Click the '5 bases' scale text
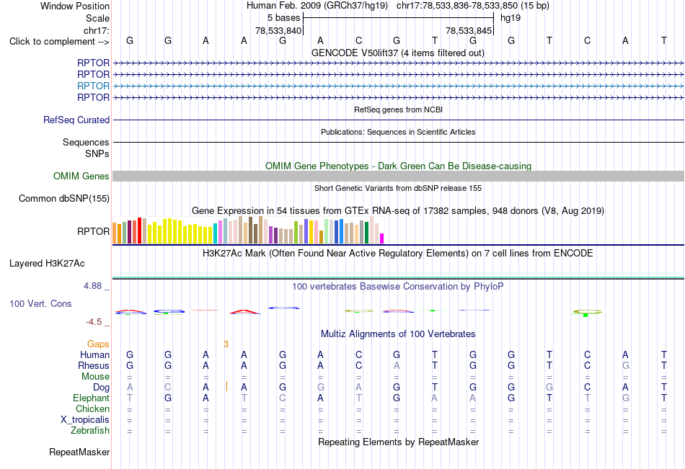The image size is (685, 469). (284, 18)
